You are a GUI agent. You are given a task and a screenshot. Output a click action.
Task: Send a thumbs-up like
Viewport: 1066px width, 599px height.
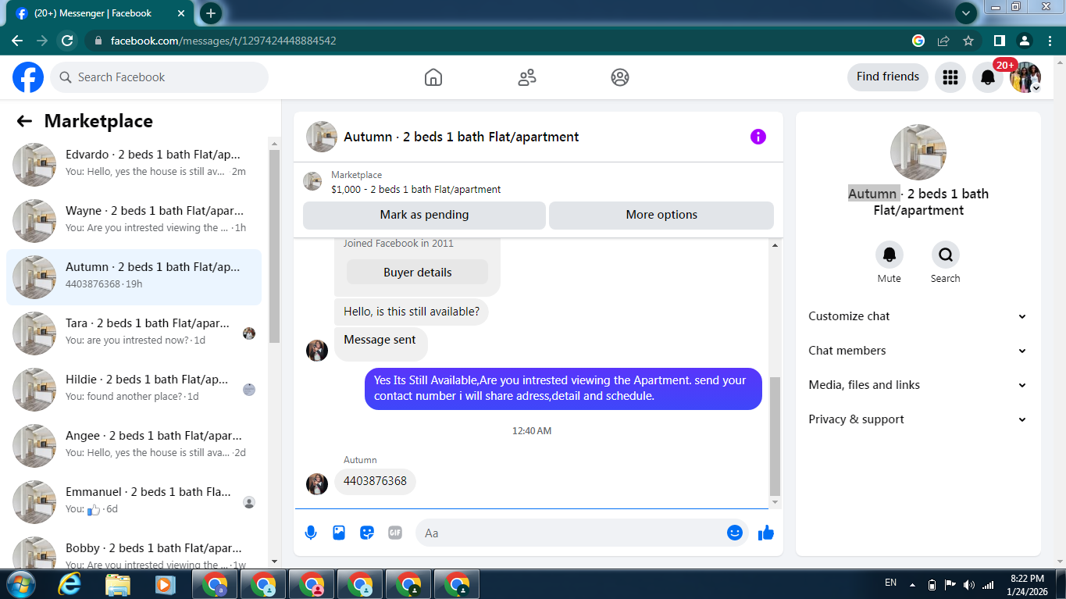766,533
